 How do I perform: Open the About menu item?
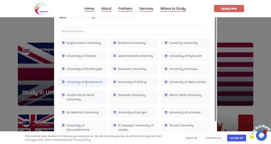(x=106, y=9)
